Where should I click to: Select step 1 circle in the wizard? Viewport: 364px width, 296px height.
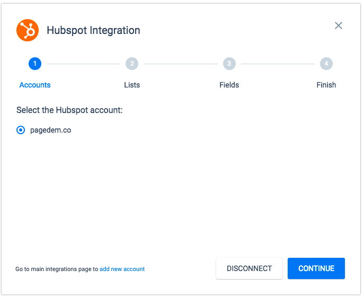[x=35, y=64]
